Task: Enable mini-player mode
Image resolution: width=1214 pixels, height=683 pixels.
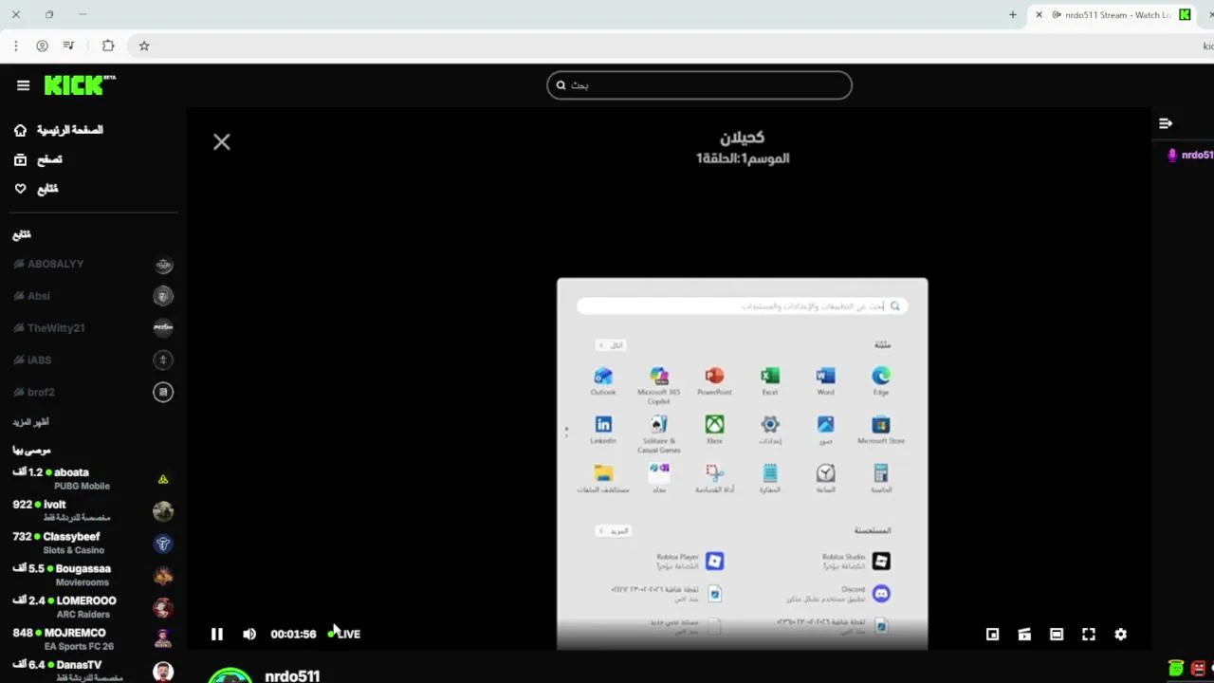Action: (992, 634)
